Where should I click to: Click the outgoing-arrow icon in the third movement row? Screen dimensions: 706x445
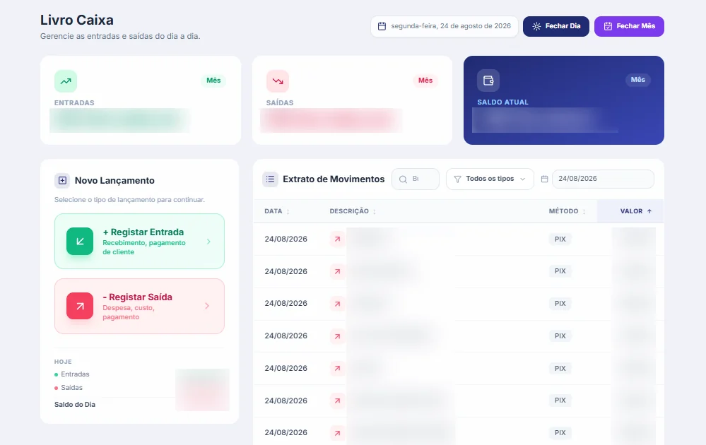point(337,304)
